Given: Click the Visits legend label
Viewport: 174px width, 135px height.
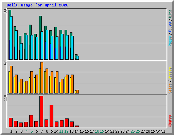Looking at the screenshot, I should pyautogui.click(x=170, y=73).
